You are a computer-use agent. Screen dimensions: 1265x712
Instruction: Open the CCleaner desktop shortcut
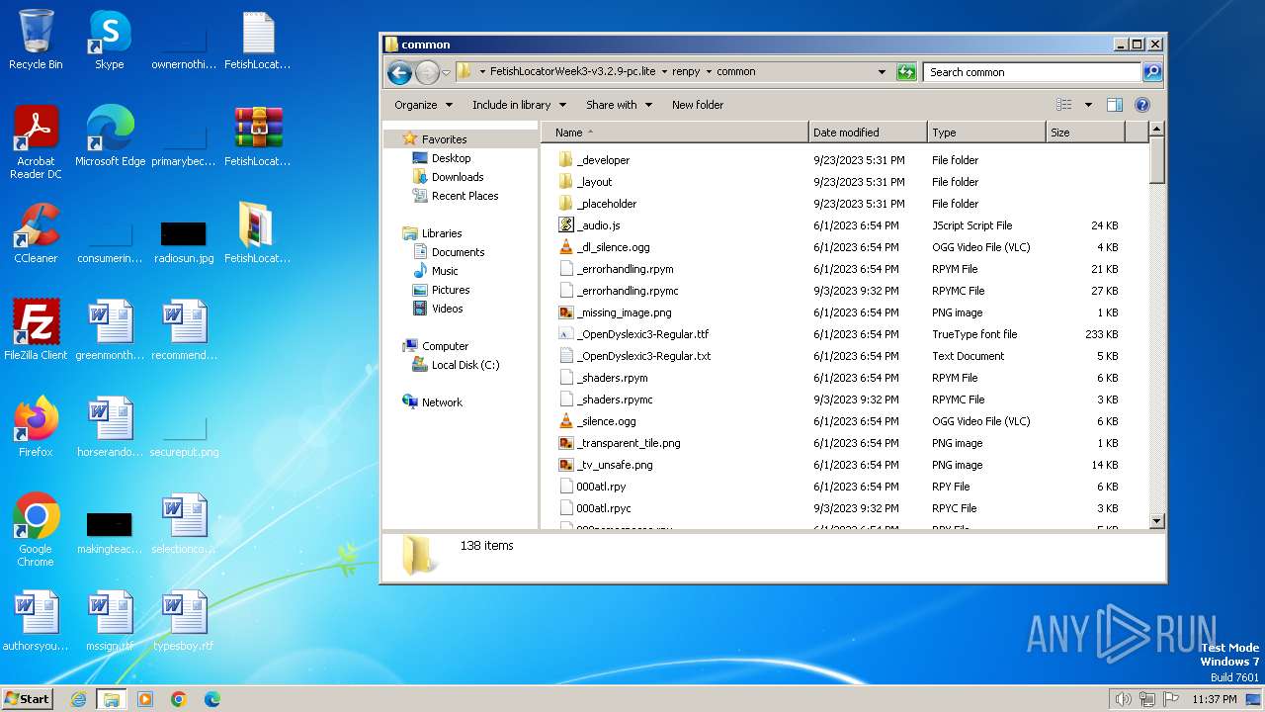click(x=36, y=232)
